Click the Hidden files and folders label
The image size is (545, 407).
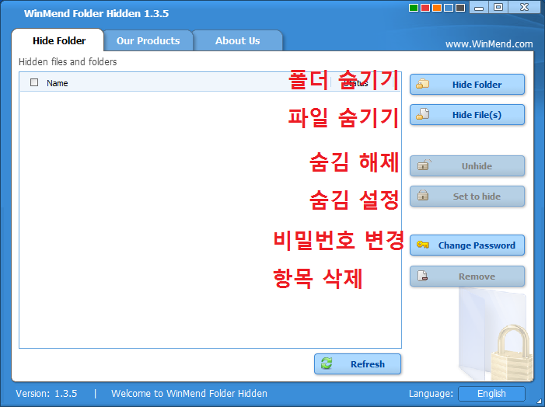[x=68, y=62]
